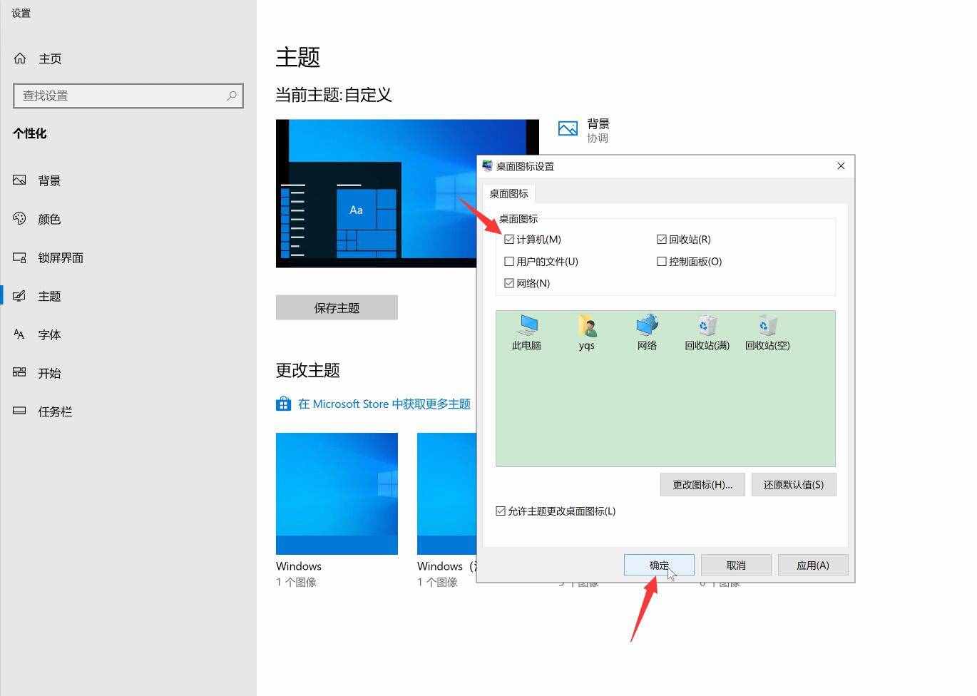Click the 更改图标(H)... button

point(702,485)
